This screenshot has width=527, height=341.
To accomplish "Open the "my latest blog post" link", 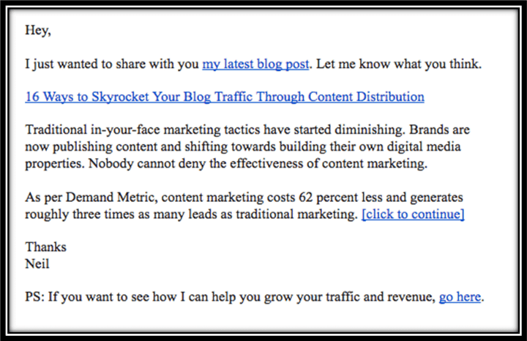I will tap(255, 64).
